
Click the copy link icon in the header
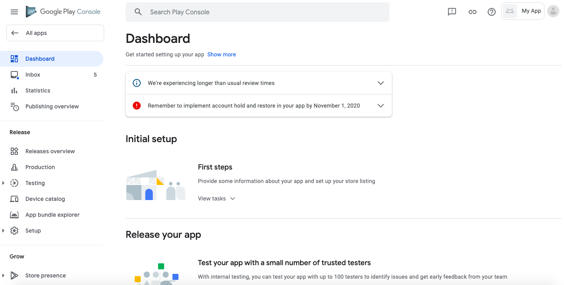pyautogui.click(x=472, y=12)
